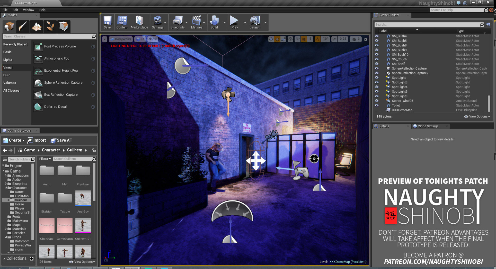This screenshot has height=269, width=496.
Task: Maximize viewport with the layout icon
Action: pyautogui.click(x=366, y=39)
